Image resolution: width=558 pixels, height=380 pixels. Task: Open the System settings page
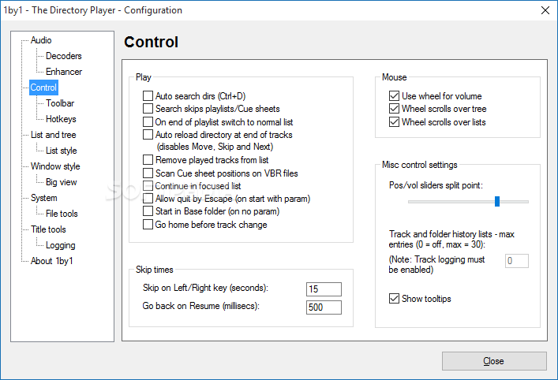click(43, 198)
